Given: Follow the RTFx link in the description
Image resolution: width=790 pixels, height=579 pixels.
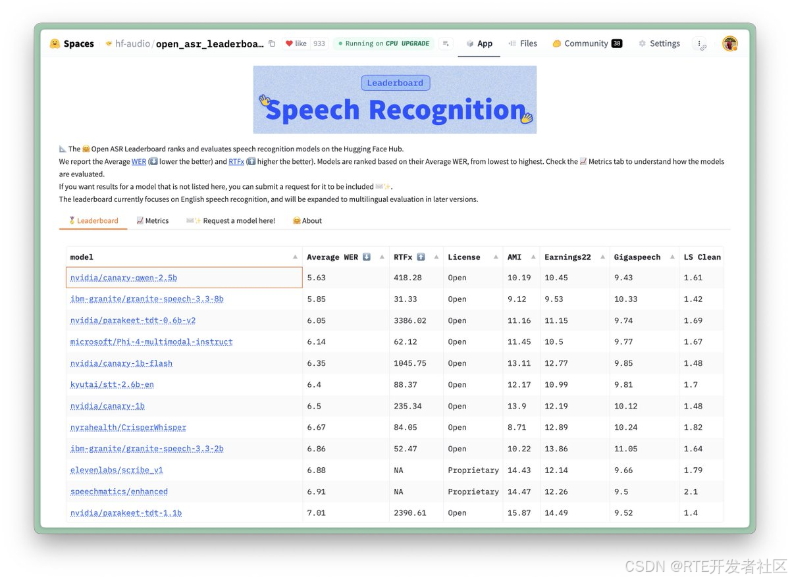Looking at the screenshot, I should pyautogui.click(x=236, y=161).
